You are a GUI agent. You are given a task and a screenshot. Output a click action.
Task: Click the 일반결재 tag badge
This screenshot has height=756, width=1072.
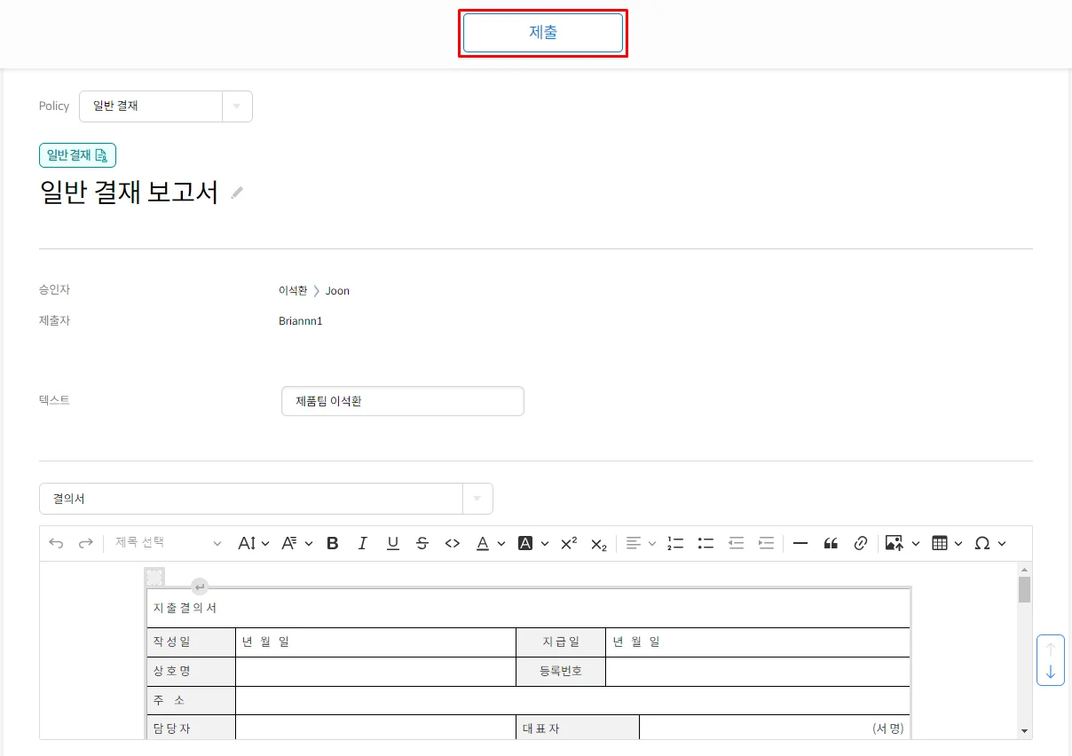pyautogui.click(x=77, y=155)
